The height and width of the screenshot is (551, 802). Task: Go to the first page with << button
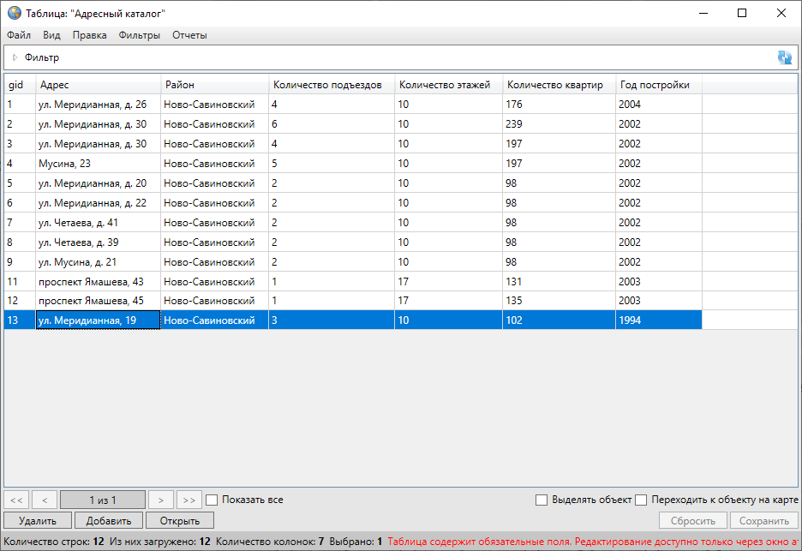[x=17, y=500]
